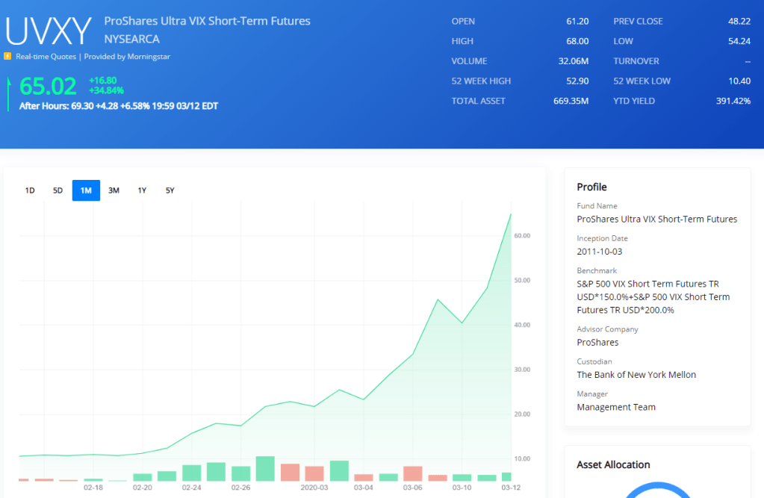This screenshot has width=764, height=498.
Task: Click the Asset Allocation heading
Action: click(x=613, y=464)
